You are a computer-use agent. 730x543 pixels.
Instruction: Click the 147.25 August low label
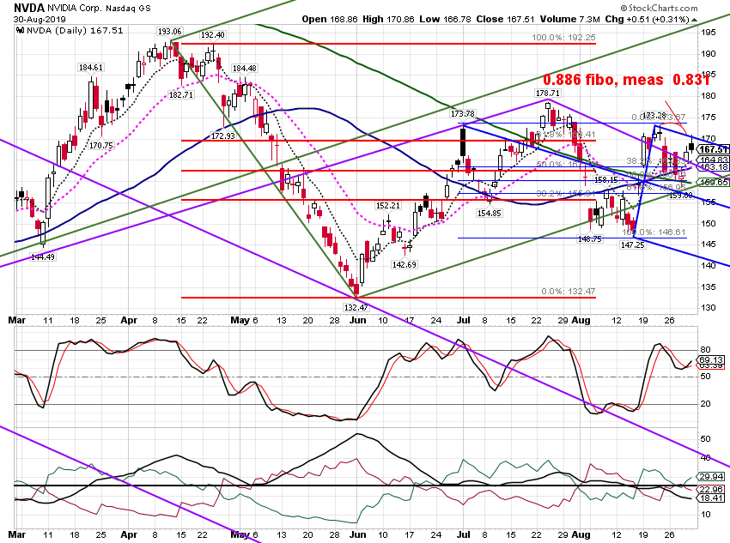(x=633, y=245)
